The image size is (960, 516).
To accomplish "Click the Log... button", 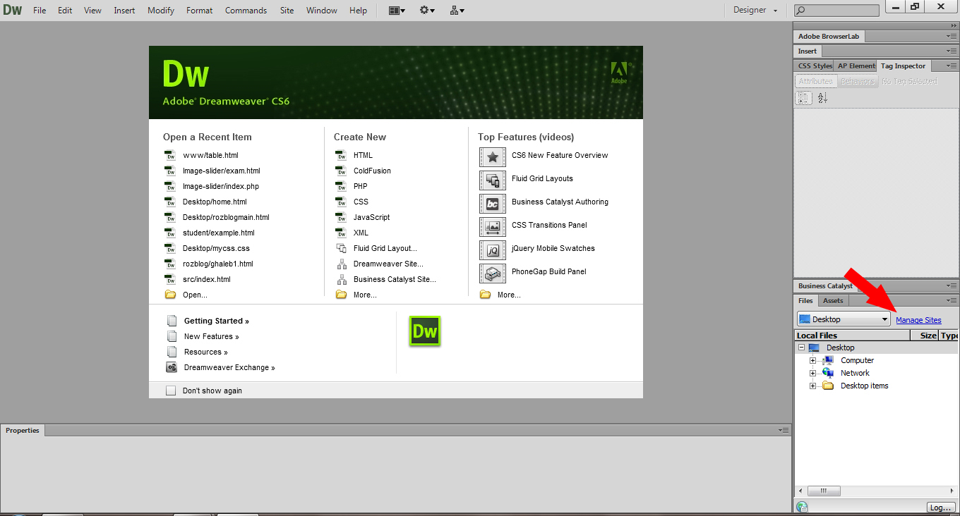I will click(x=940, y=508).
